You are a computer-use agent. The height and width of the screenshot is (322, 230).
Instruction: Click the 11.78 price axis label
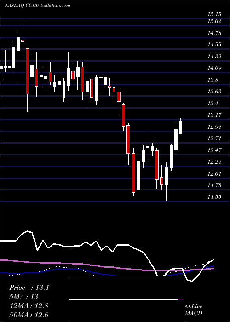[214, 185]
